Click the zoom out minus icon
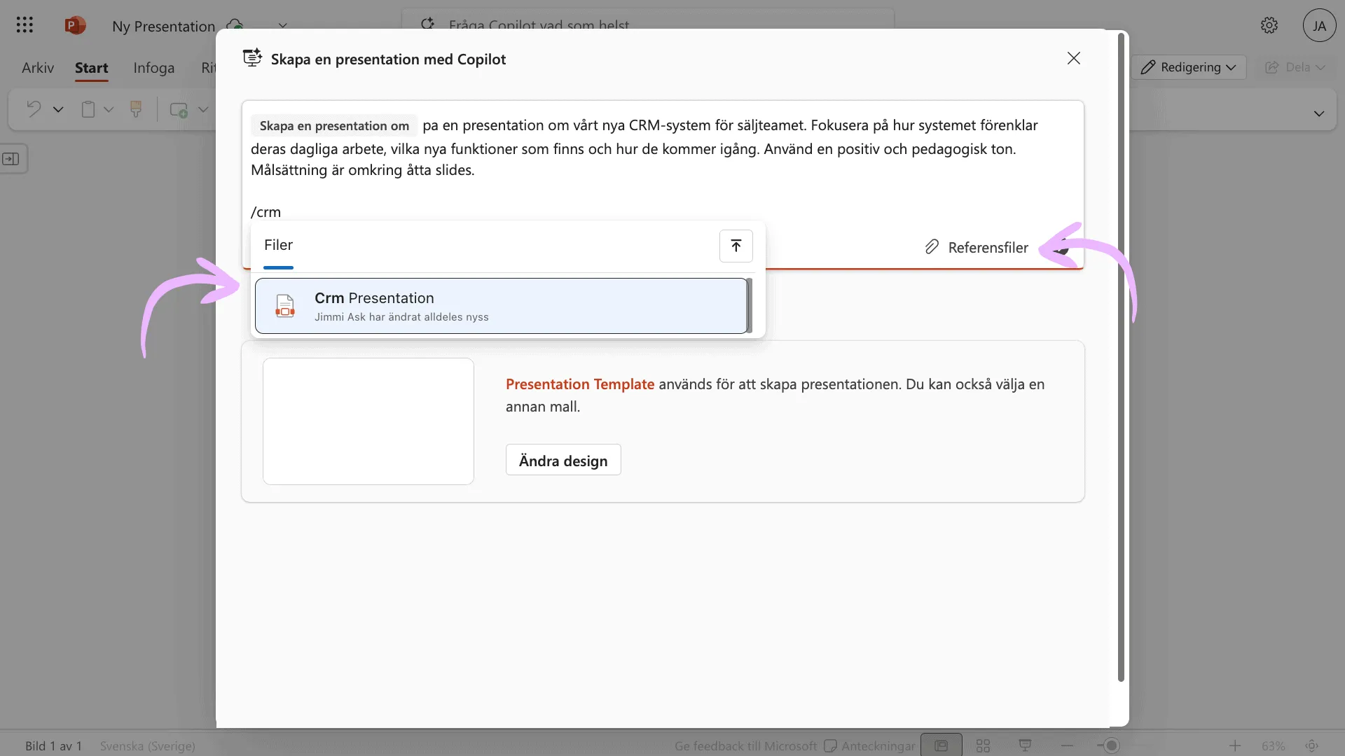Image resolution: width=1345 pixels, height=756 pixels. (x=1067, y=745)
